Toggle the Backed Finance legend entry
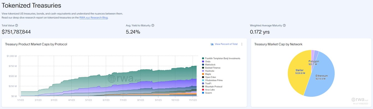 click(211, 68)
